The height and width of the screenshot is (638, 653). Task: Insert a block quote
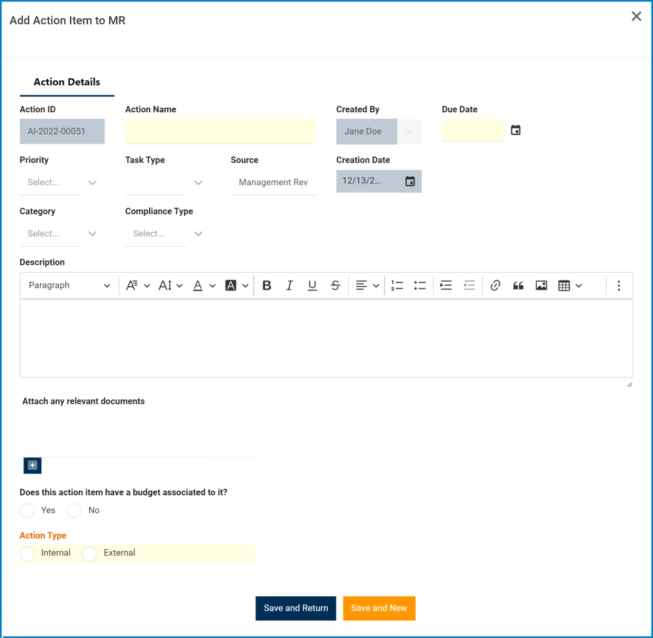[518, 285]
